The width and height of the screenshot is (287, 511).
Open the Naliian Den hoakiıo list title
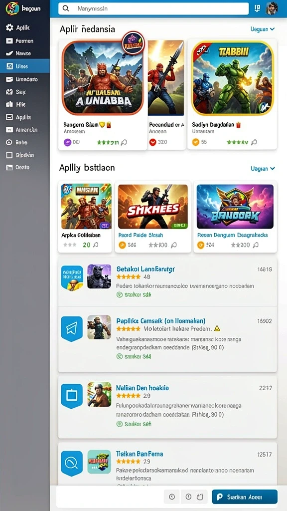[x=143, y=388]
